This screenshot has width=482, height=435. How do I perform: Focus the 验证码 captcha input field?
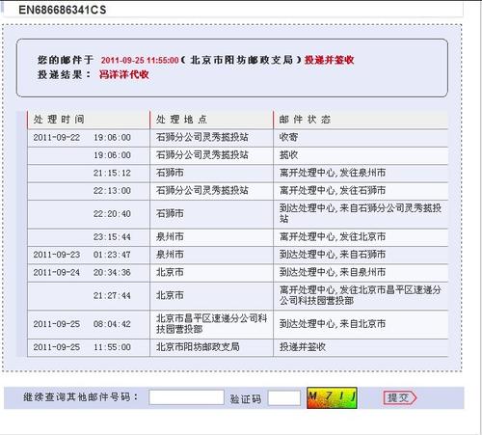[x=284, y=398]
